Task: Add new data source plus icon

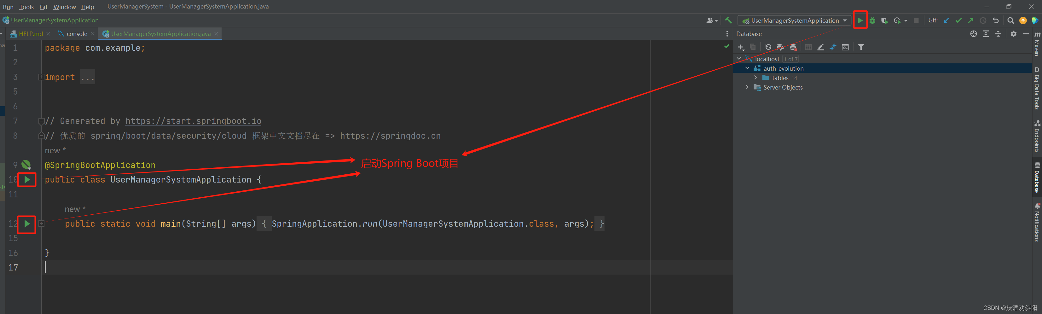Action: click(x=741, y=47)
